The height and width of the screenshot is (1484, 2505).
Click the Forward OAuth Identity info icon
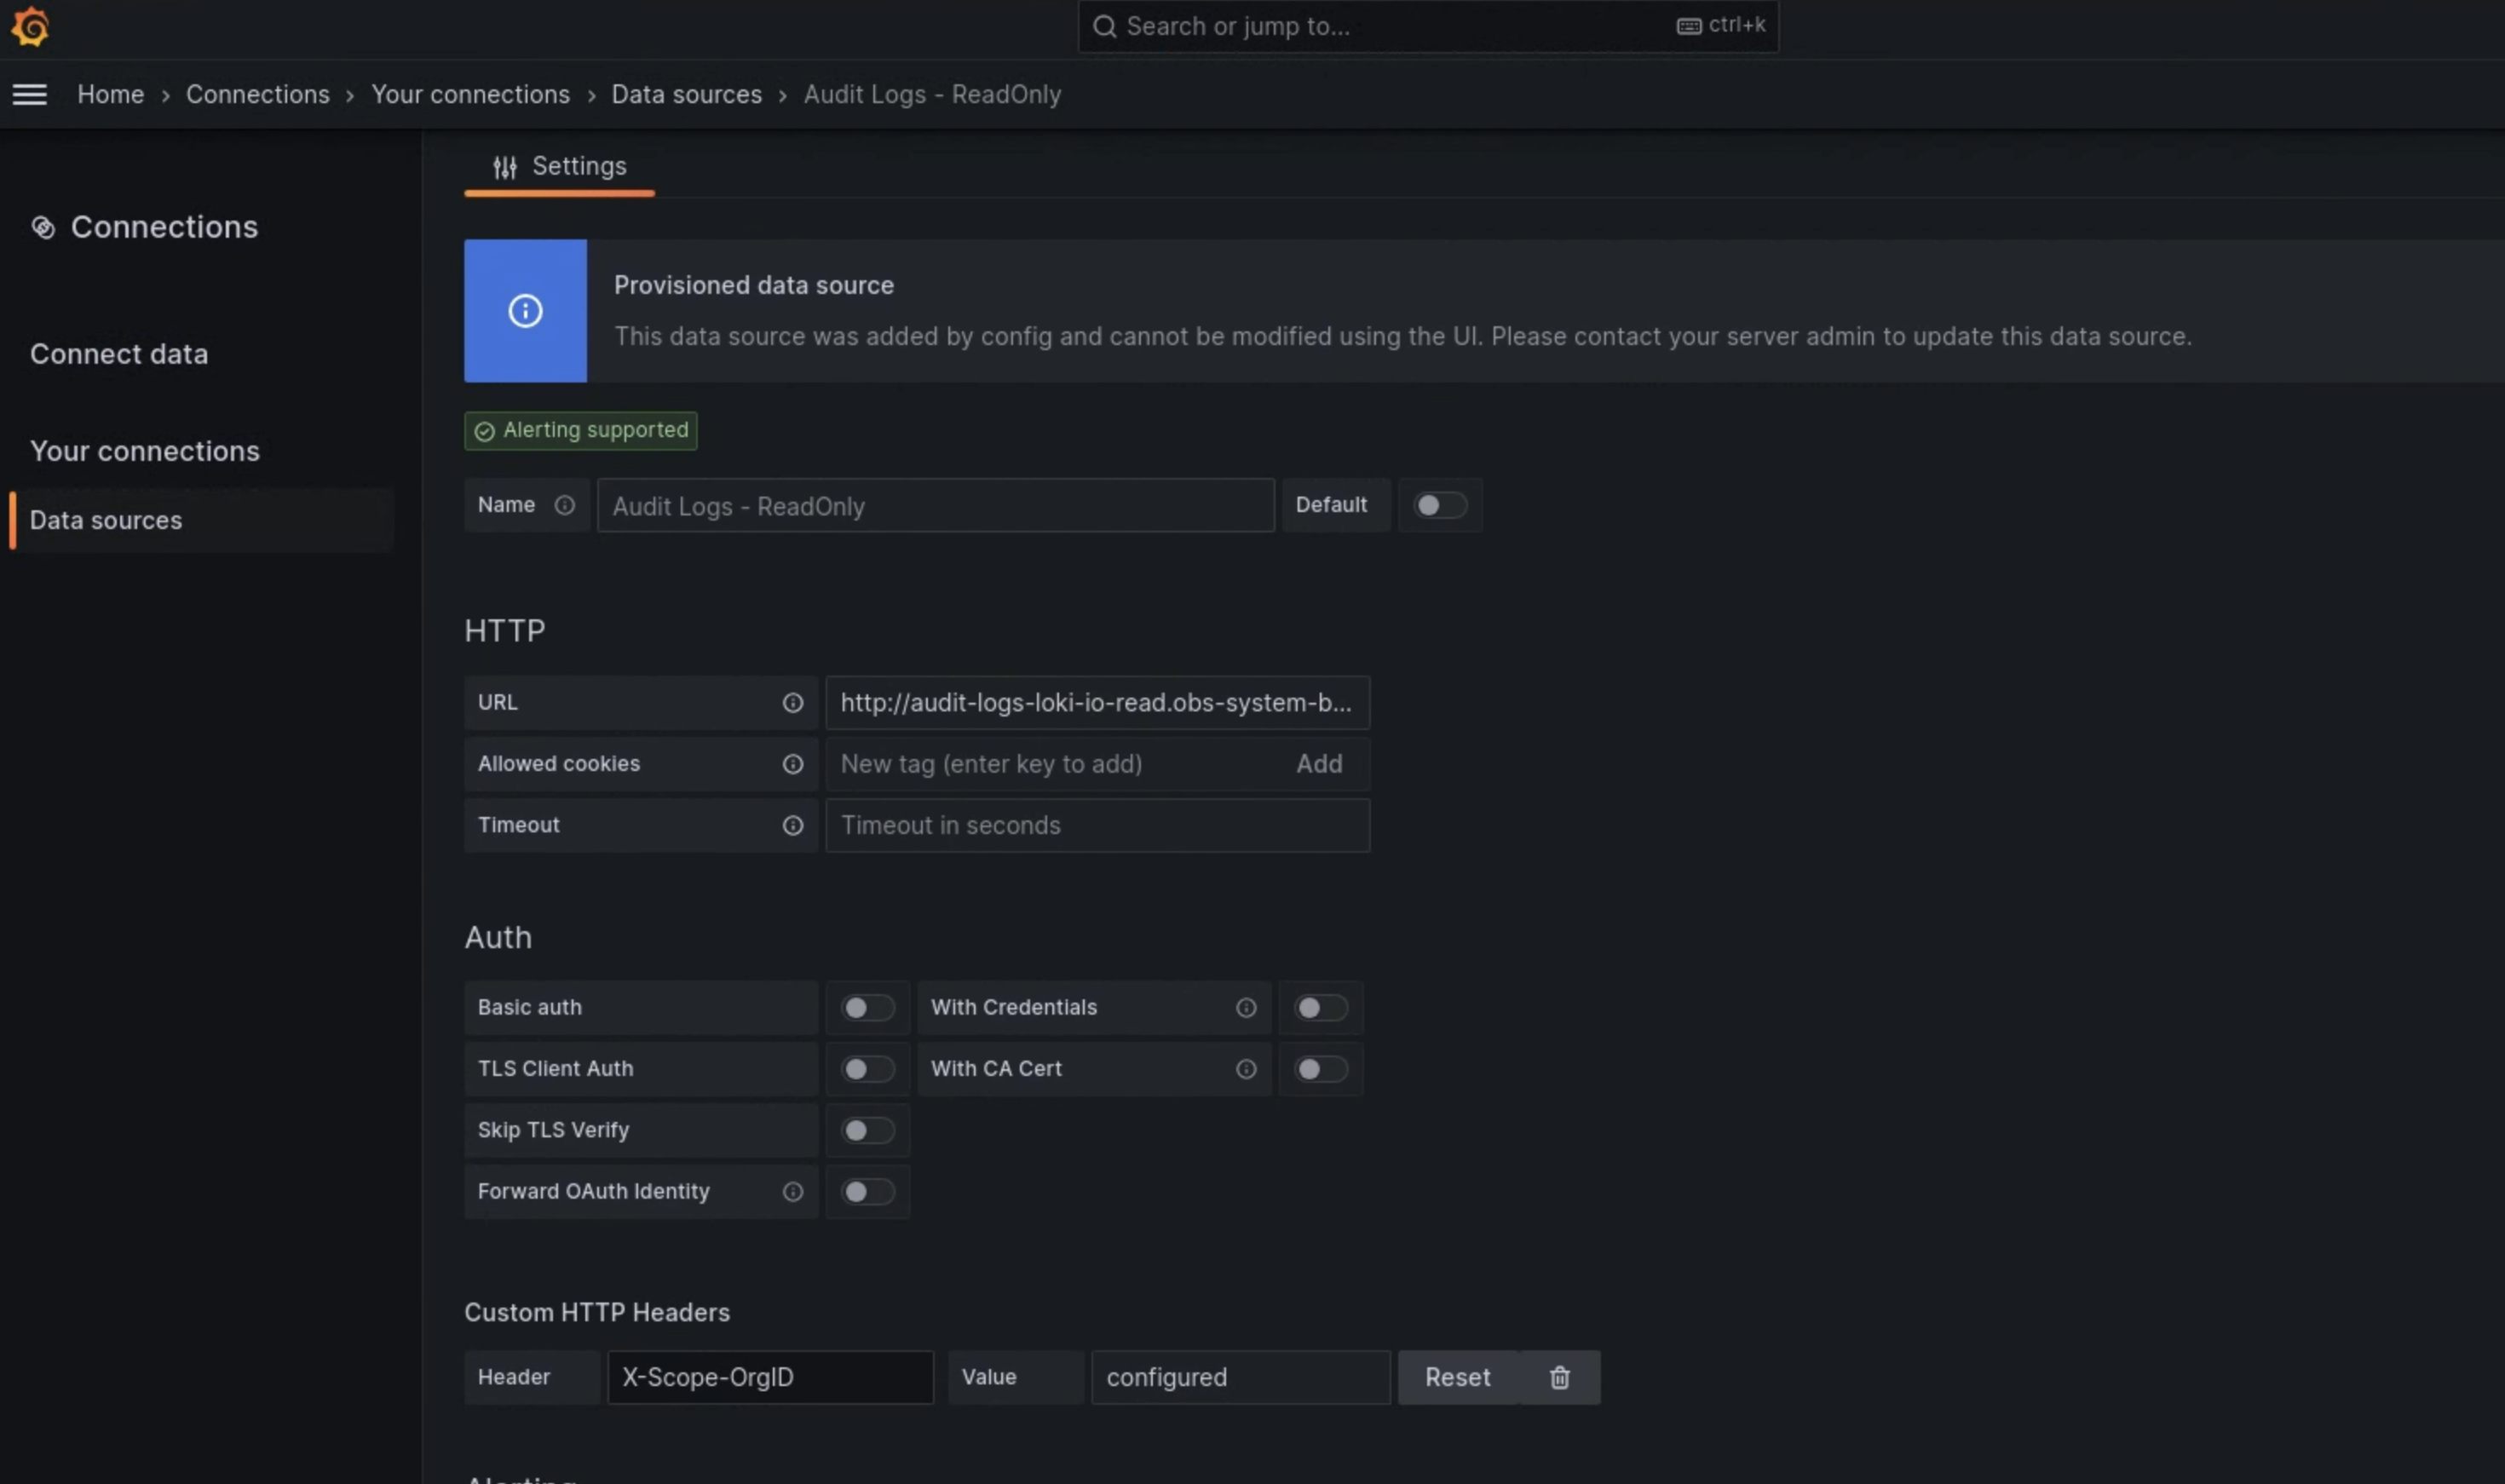[x=792, y=1191]
